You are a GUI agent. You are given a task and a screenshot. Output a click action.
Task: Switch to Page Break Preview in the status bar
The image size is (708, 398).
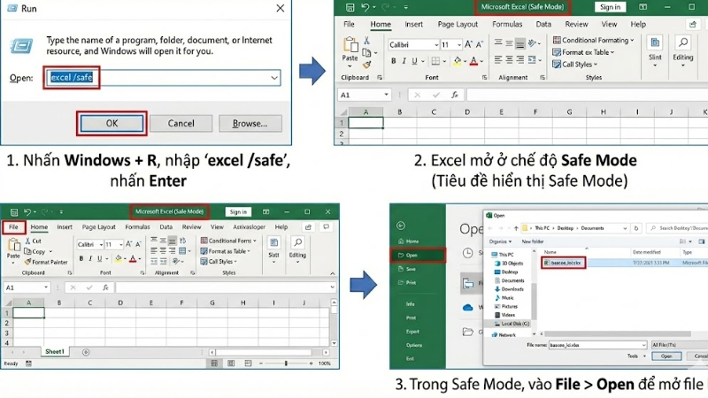[x=248, y=364]
